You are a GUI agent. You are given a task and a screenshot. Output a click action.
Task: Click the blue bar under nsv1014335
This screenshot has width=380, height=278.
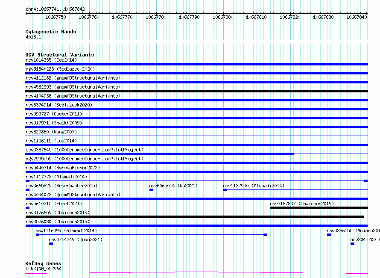click(196, 64)
